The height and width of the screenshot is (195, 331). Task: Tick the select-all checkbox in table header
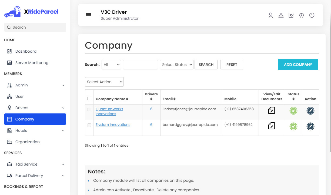(89, 99)
